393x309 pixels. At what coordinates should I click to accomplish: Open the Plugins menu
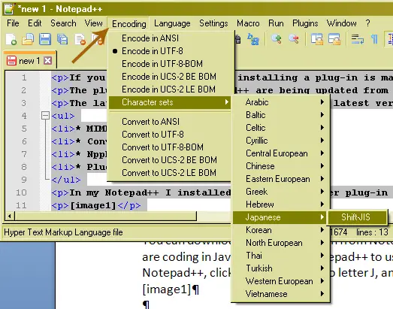305,23
